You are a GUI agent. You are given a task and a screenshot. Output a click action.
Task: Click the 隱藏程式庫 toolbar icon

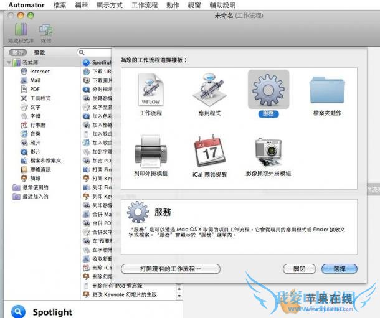(21, 29)
